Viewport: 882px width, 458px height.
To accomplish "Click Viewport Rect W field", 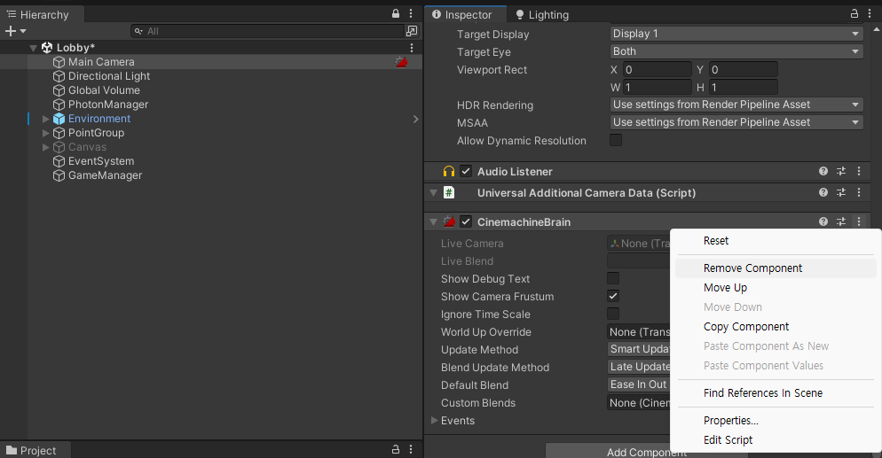I will [657, 88].
